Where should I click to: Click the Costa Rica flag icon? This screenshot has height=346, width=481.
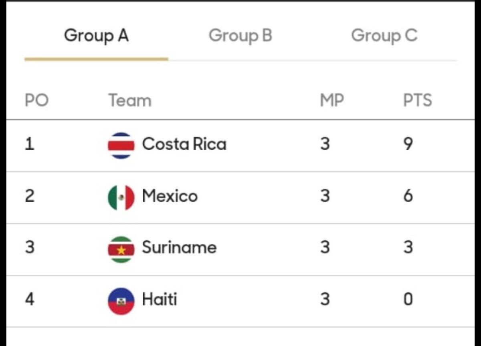pyautogui.click(x=121, y=145)
